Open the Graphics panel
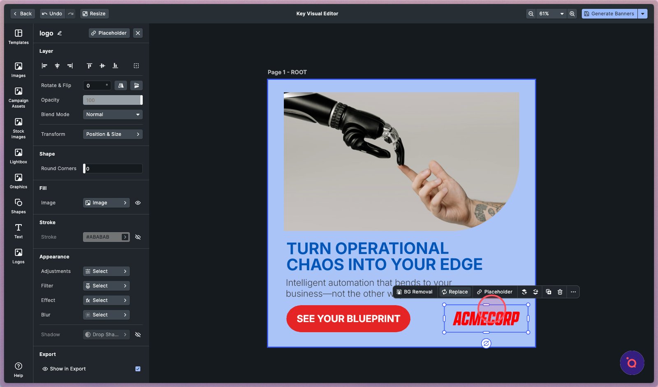The height and width of the screenshot is (387, 658). [x=19, y=181]
